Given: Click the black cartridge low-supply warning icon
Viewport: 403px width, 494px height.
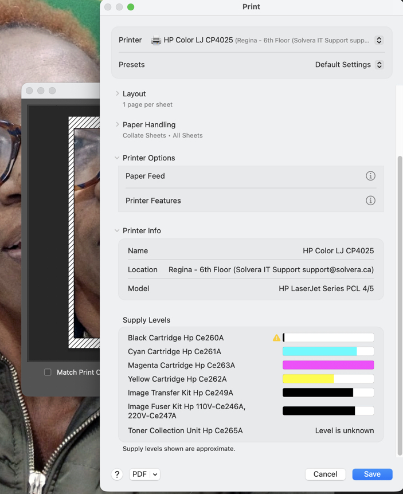Looking at the screenshot, I should click(x=276, y=338).
